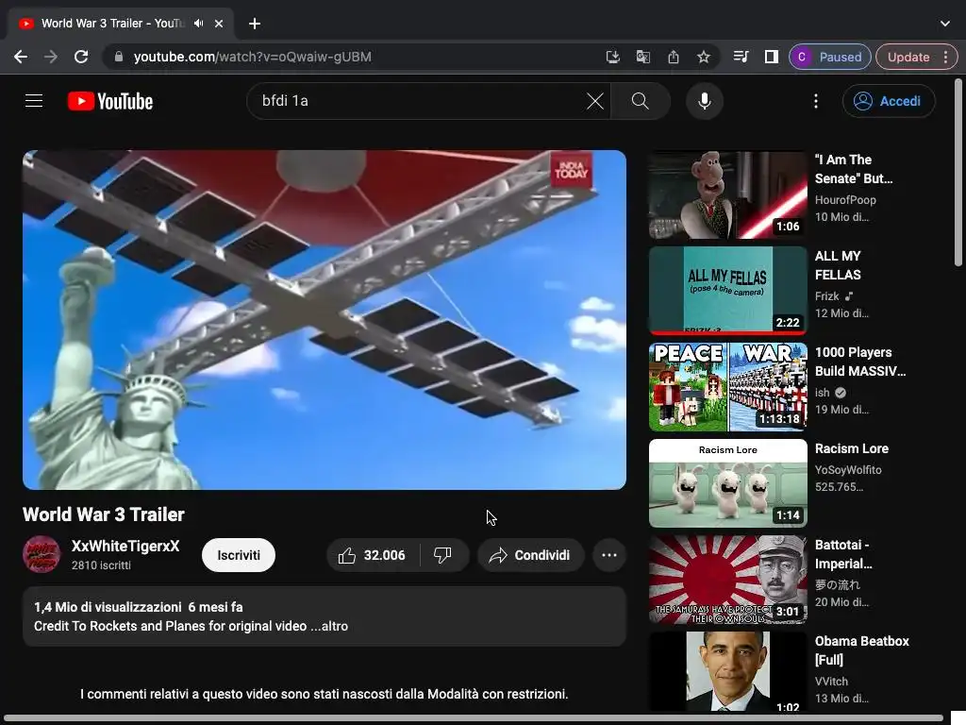Open more actions ellipsis below video
Viewport: 966px width, 725px height.
point(609,555)
